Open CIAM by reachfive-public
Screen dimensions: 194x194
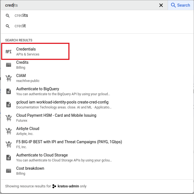[21, 76]
